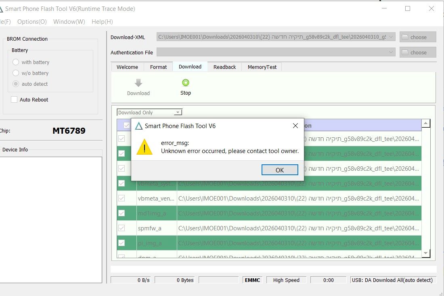Viewport: 444px width, 296px height.
Task: Click scrollbar up arrow in partition table
Action: click(425, 123)
